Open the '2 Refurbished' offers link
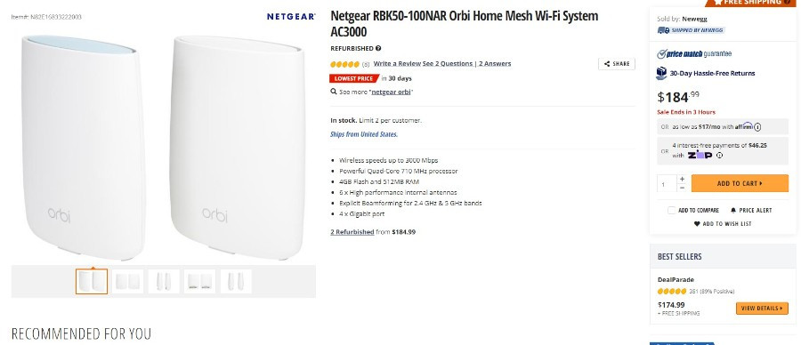Image resolution: width=801 pixels, height=345 pixels. (352, 232)
